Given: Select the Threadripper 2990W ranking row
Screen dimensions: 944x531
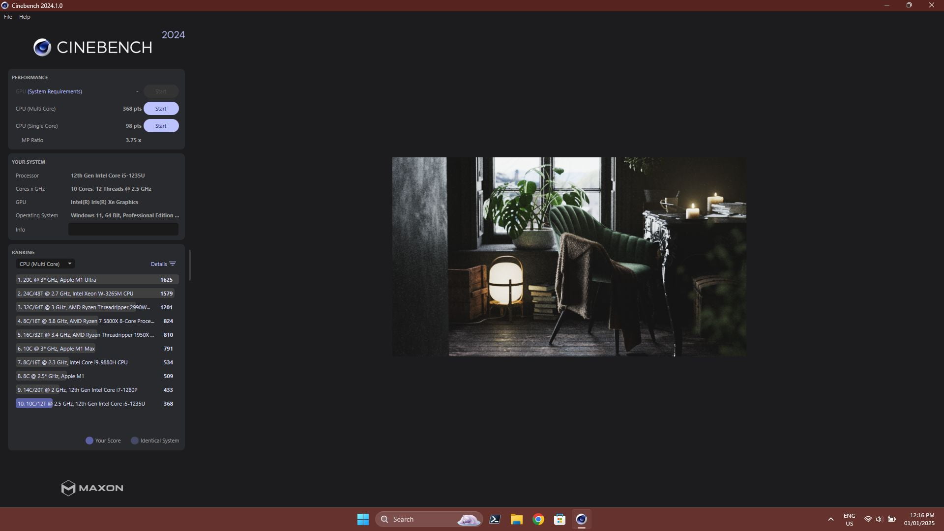Looking at the screenshot, I should 97,307.
